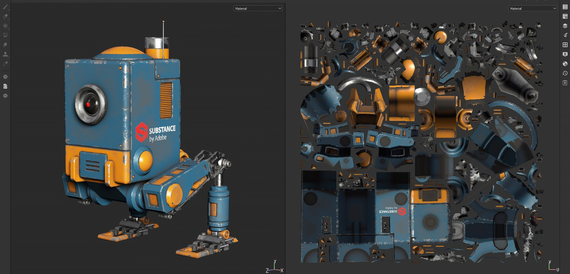Open the Log panel
This screenshot has width=570, height=274.
pyautogui.click(x=565, y=82)
